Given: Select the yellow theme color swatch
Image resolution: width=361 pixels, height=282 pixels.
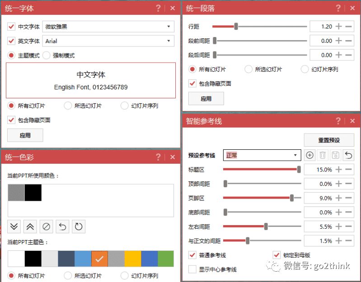Looking at the screenshot, I should [133, 259].
